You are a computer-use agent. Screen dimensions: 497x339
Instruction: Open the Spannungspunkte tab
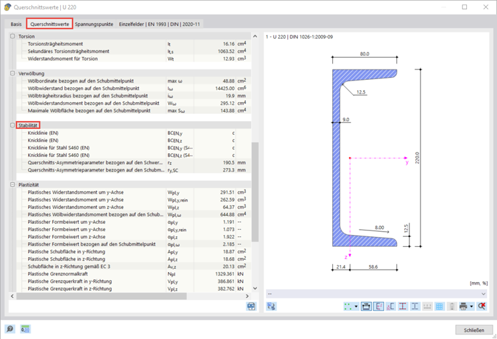click(x=94, y=24)
